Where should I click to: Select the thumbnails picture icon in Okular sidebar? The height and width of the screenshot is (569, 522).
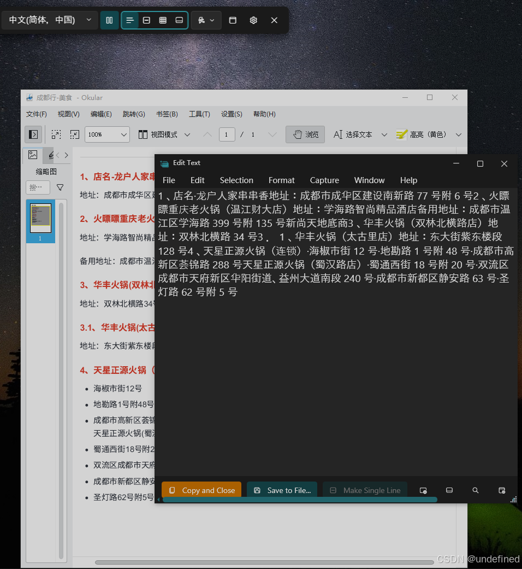34,155
